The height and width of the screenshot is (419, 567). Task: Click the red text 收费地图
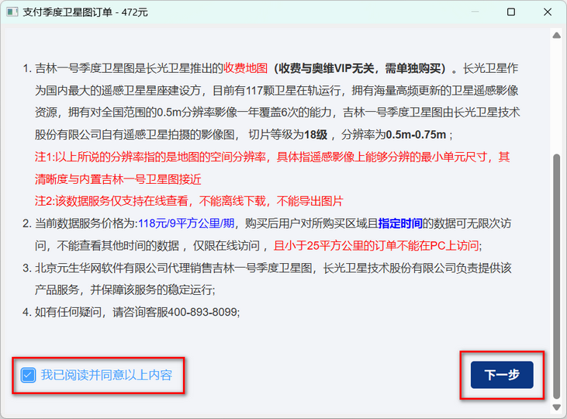pos(246,68)
